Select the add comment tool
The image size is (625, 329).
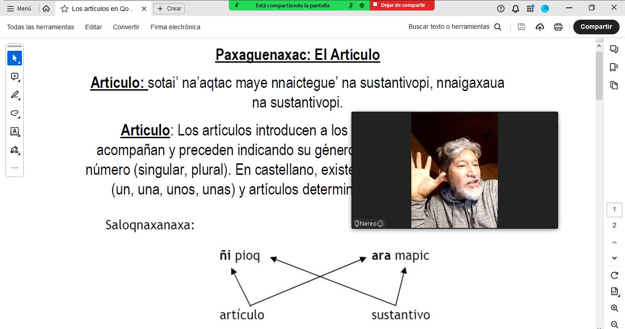point(15,77)
